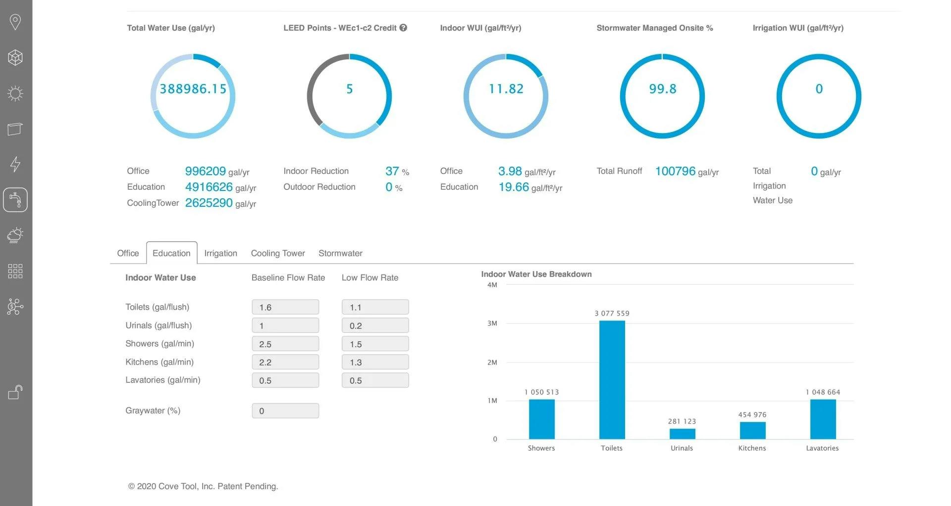Click the 'Total Irrigation Water Use' label

773,185
